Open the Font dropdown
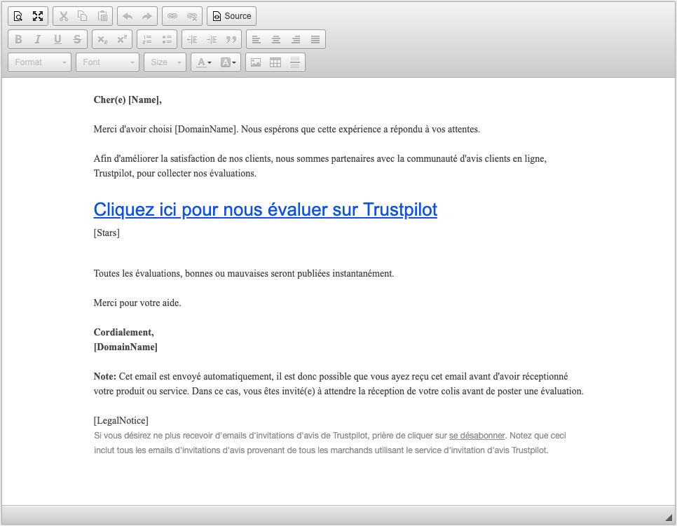Viewport: 677px width, 526px height. coord(107,62)
